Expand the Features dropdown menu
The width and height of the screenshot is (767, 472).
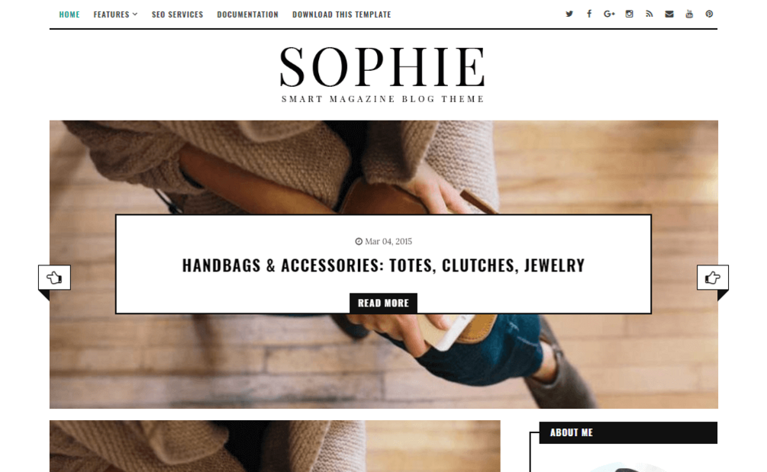pos(115,14)
